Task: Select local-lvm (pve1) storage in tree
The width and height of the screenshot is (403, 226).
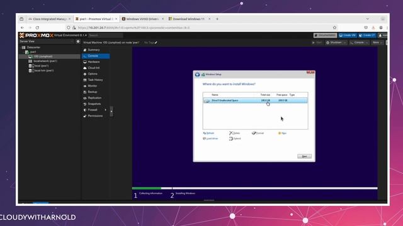Action: (x=44, y=70)
